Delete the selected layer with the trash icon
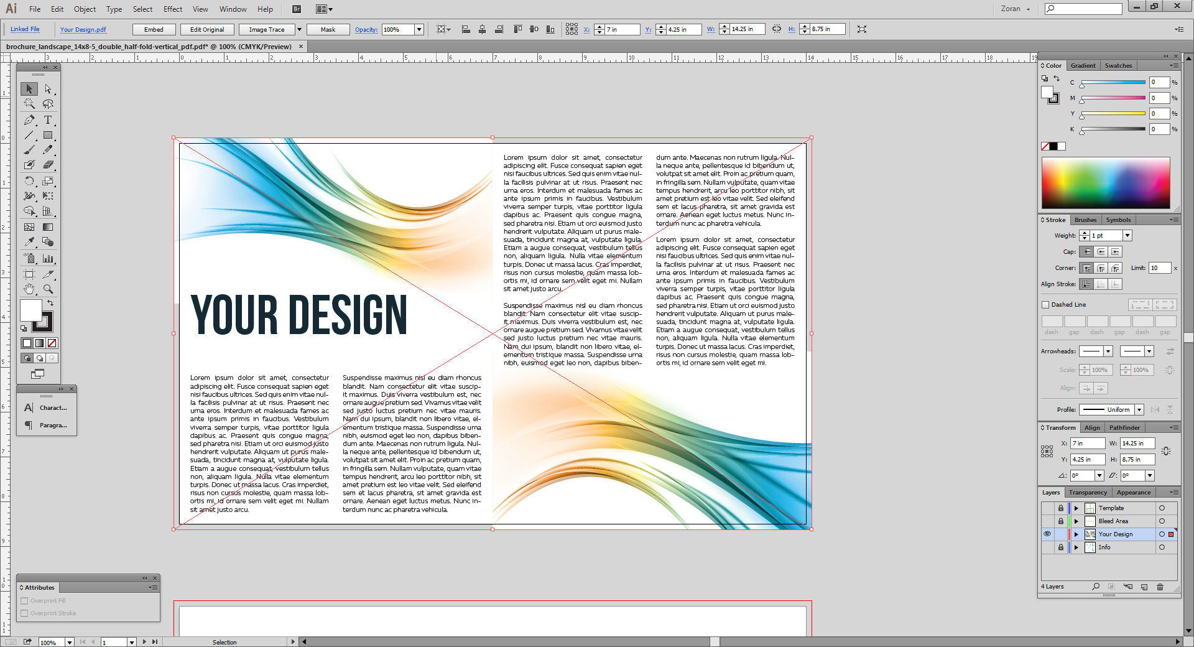The image size is (1194, 647). (x=1159, y=587)
